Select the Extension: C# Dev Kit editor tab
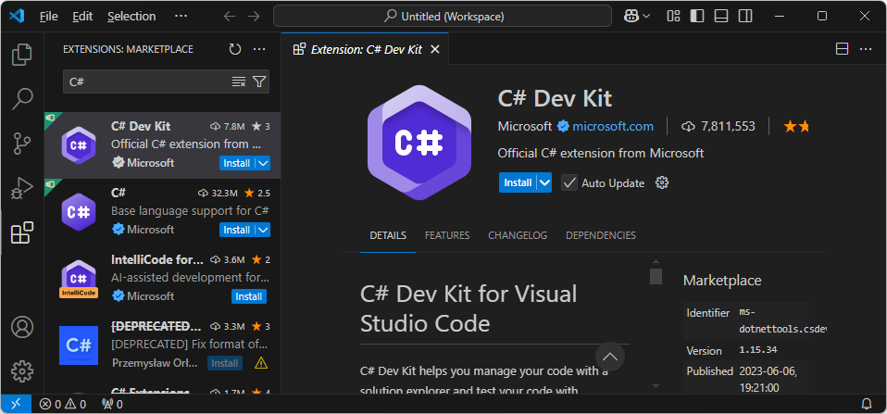 [366, 50]
